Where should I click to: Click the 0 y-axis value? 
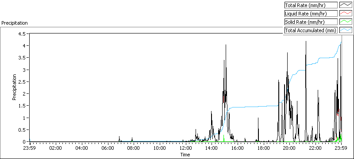point(24,142)
